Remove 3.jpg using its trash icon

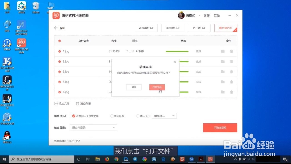pos(231,72)
